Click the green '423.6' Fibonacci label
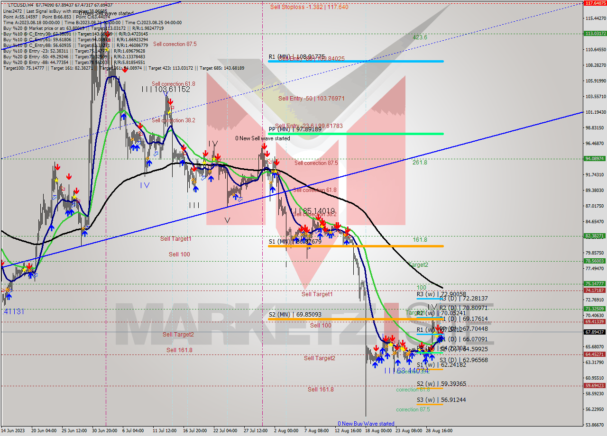Image resolution: width=607 pixels, height=436 pixels. [420, 37]
